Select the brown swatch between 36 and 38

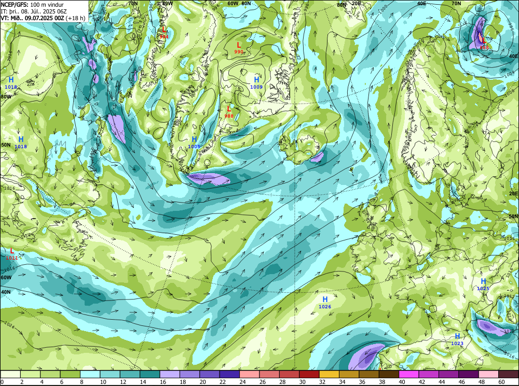click(x=368, y=374)
